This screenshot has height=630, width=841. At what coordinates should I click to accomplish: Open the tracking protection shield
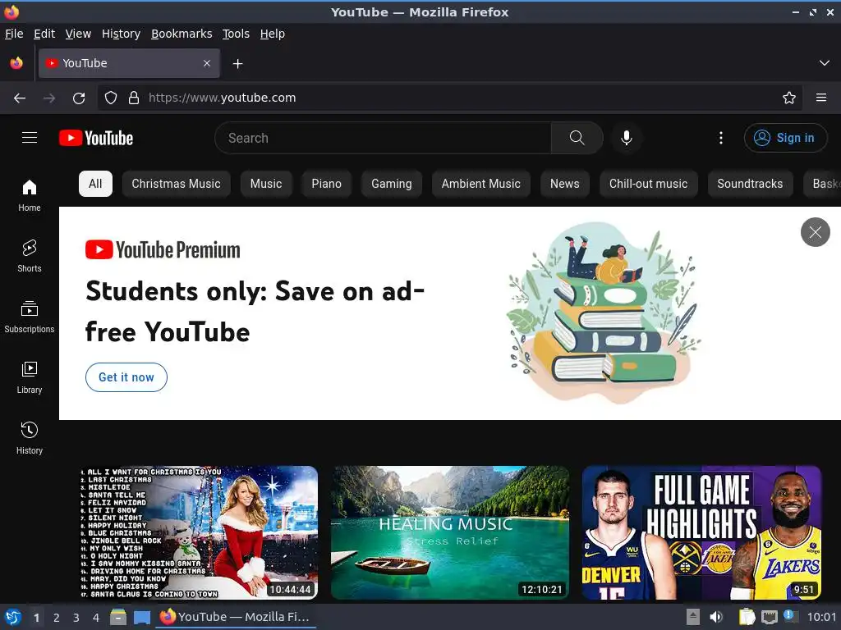(111, 98)
